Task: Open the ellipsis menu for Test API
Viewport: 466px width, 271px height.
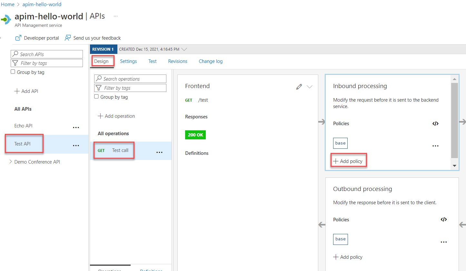Action: [x=76, y=146]
